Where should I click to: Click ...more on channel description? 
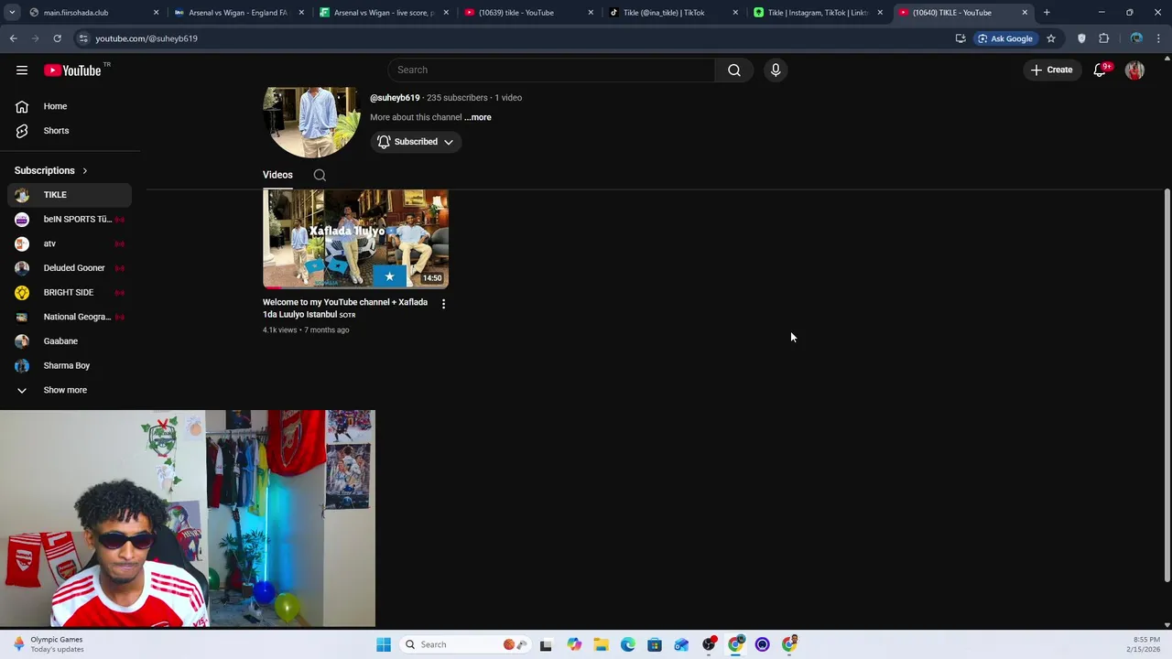(x=477, y=117)
